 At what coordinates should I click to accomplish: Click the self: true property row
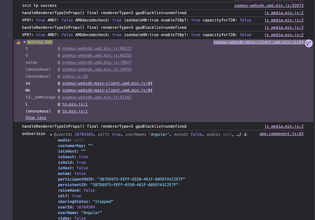pyautogui.click(x=69, y=196)
